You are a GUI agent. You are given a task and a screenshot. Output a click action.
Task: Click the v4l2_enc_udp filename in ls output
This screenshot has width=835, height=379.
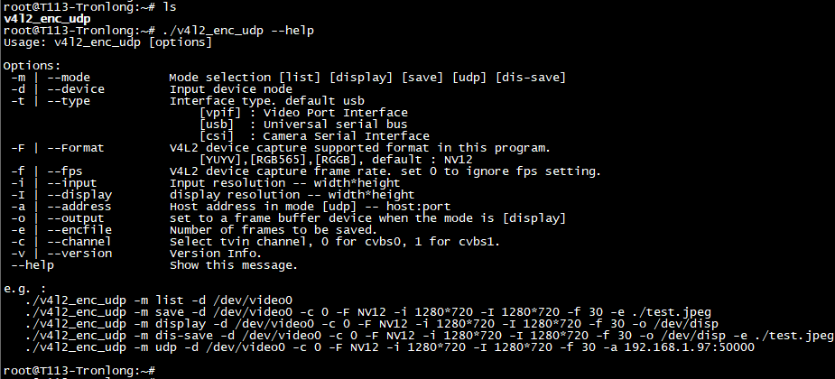[47, 19]
